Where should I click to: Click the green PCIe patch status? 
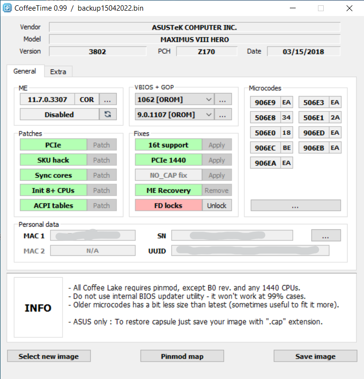coord(53,145)
